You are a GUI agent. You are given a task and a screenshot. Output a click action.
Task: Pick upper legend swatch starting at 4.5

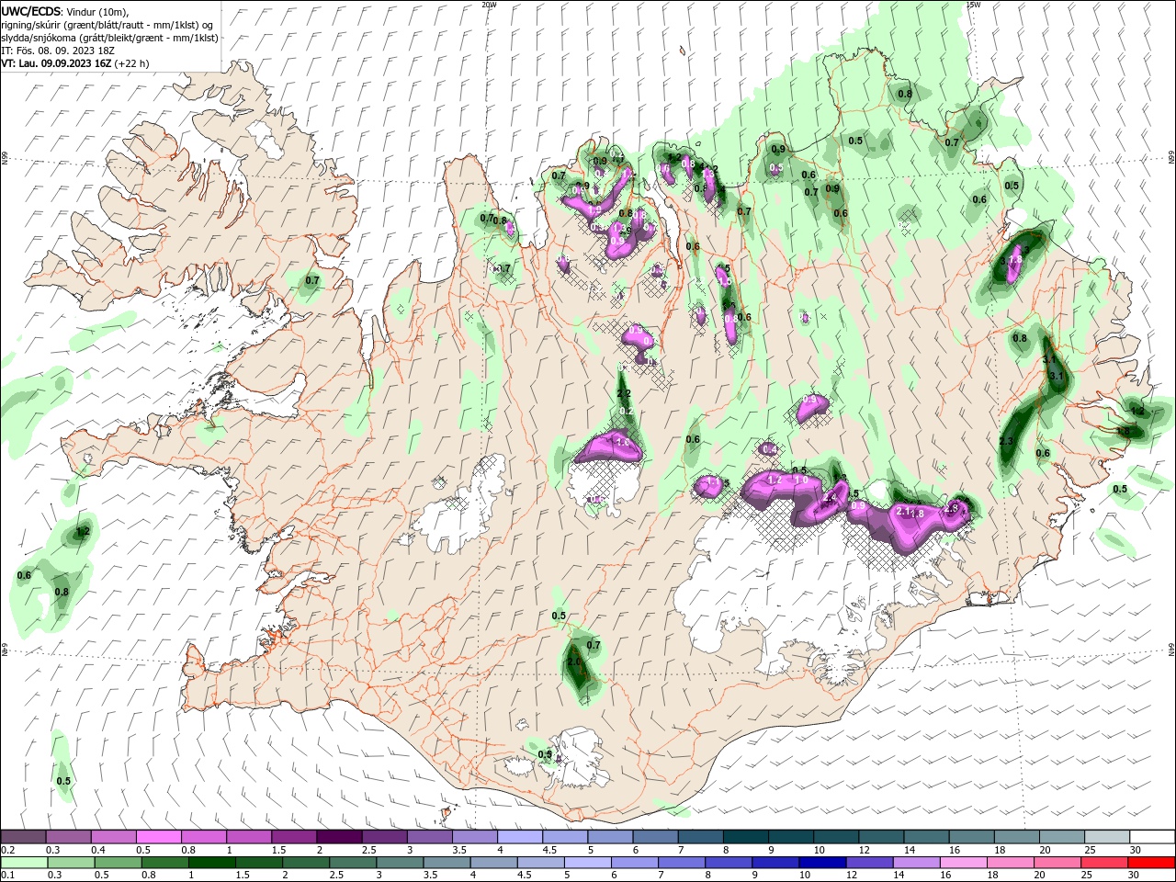point(563,837)
